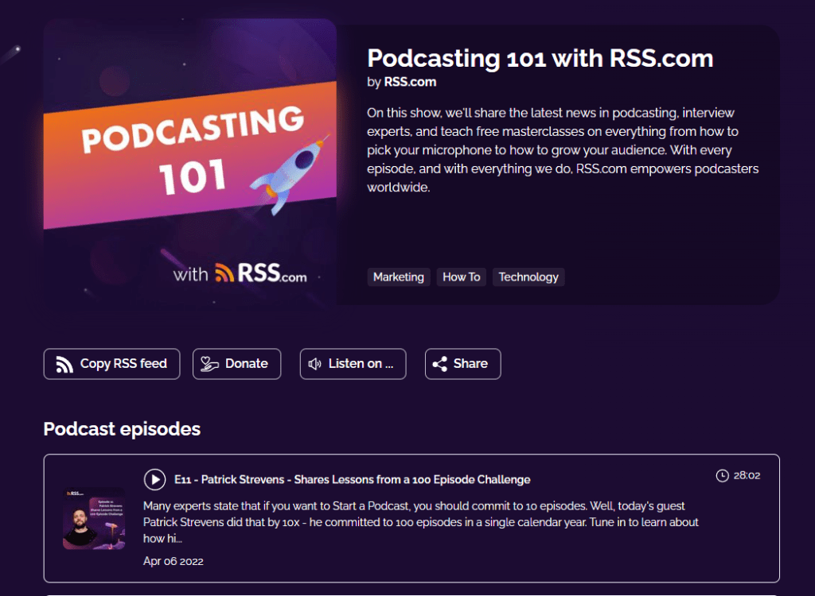Click the share nodes icon
This screenshot has height=596, width=815.
[439, 364]
